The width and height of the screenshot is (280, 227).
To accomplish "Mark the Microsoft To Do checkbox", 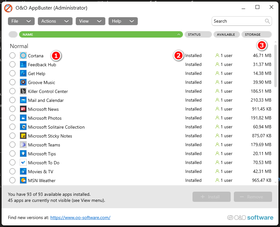I will click(12, 162).
